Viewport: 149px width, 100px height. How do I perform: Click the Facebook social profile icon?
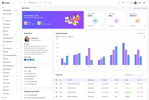(25, 60)
